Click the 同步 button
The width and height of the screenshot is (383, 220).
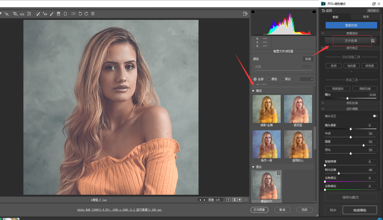[333, 210]
